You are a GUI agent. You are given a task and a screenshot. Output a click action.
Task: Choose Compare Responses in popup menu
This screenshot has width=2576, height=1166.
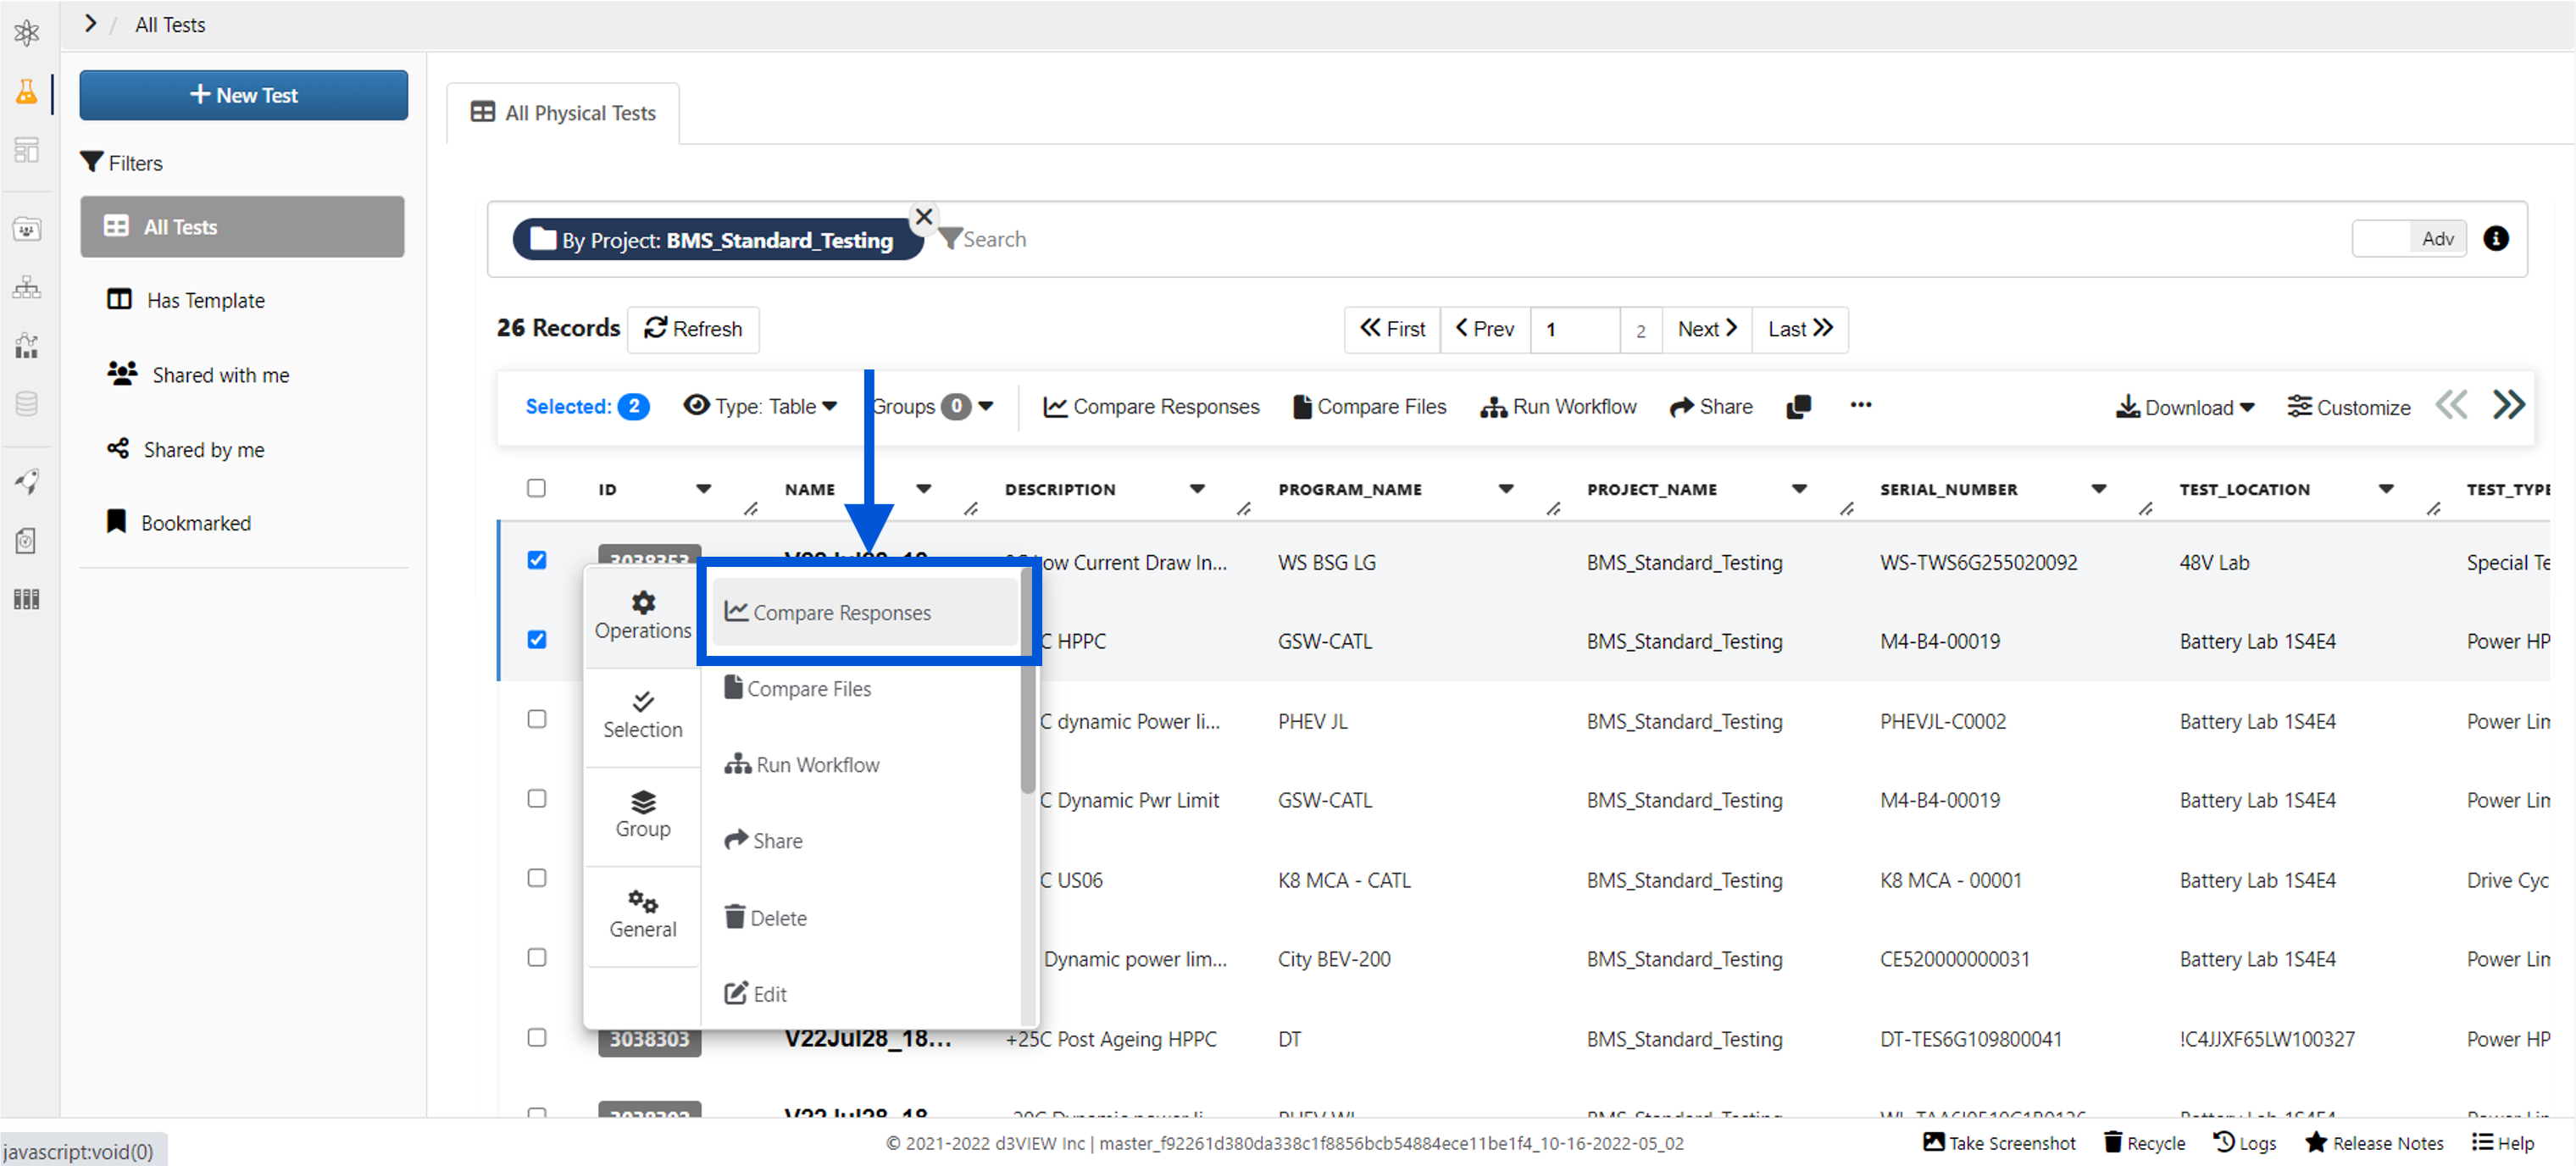click(x=865, y=612)
